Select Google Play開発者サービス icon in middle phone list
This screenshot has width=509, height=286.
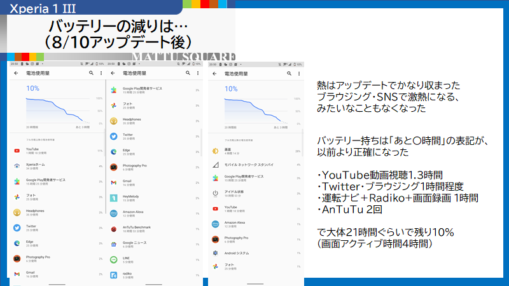point(114,90)
